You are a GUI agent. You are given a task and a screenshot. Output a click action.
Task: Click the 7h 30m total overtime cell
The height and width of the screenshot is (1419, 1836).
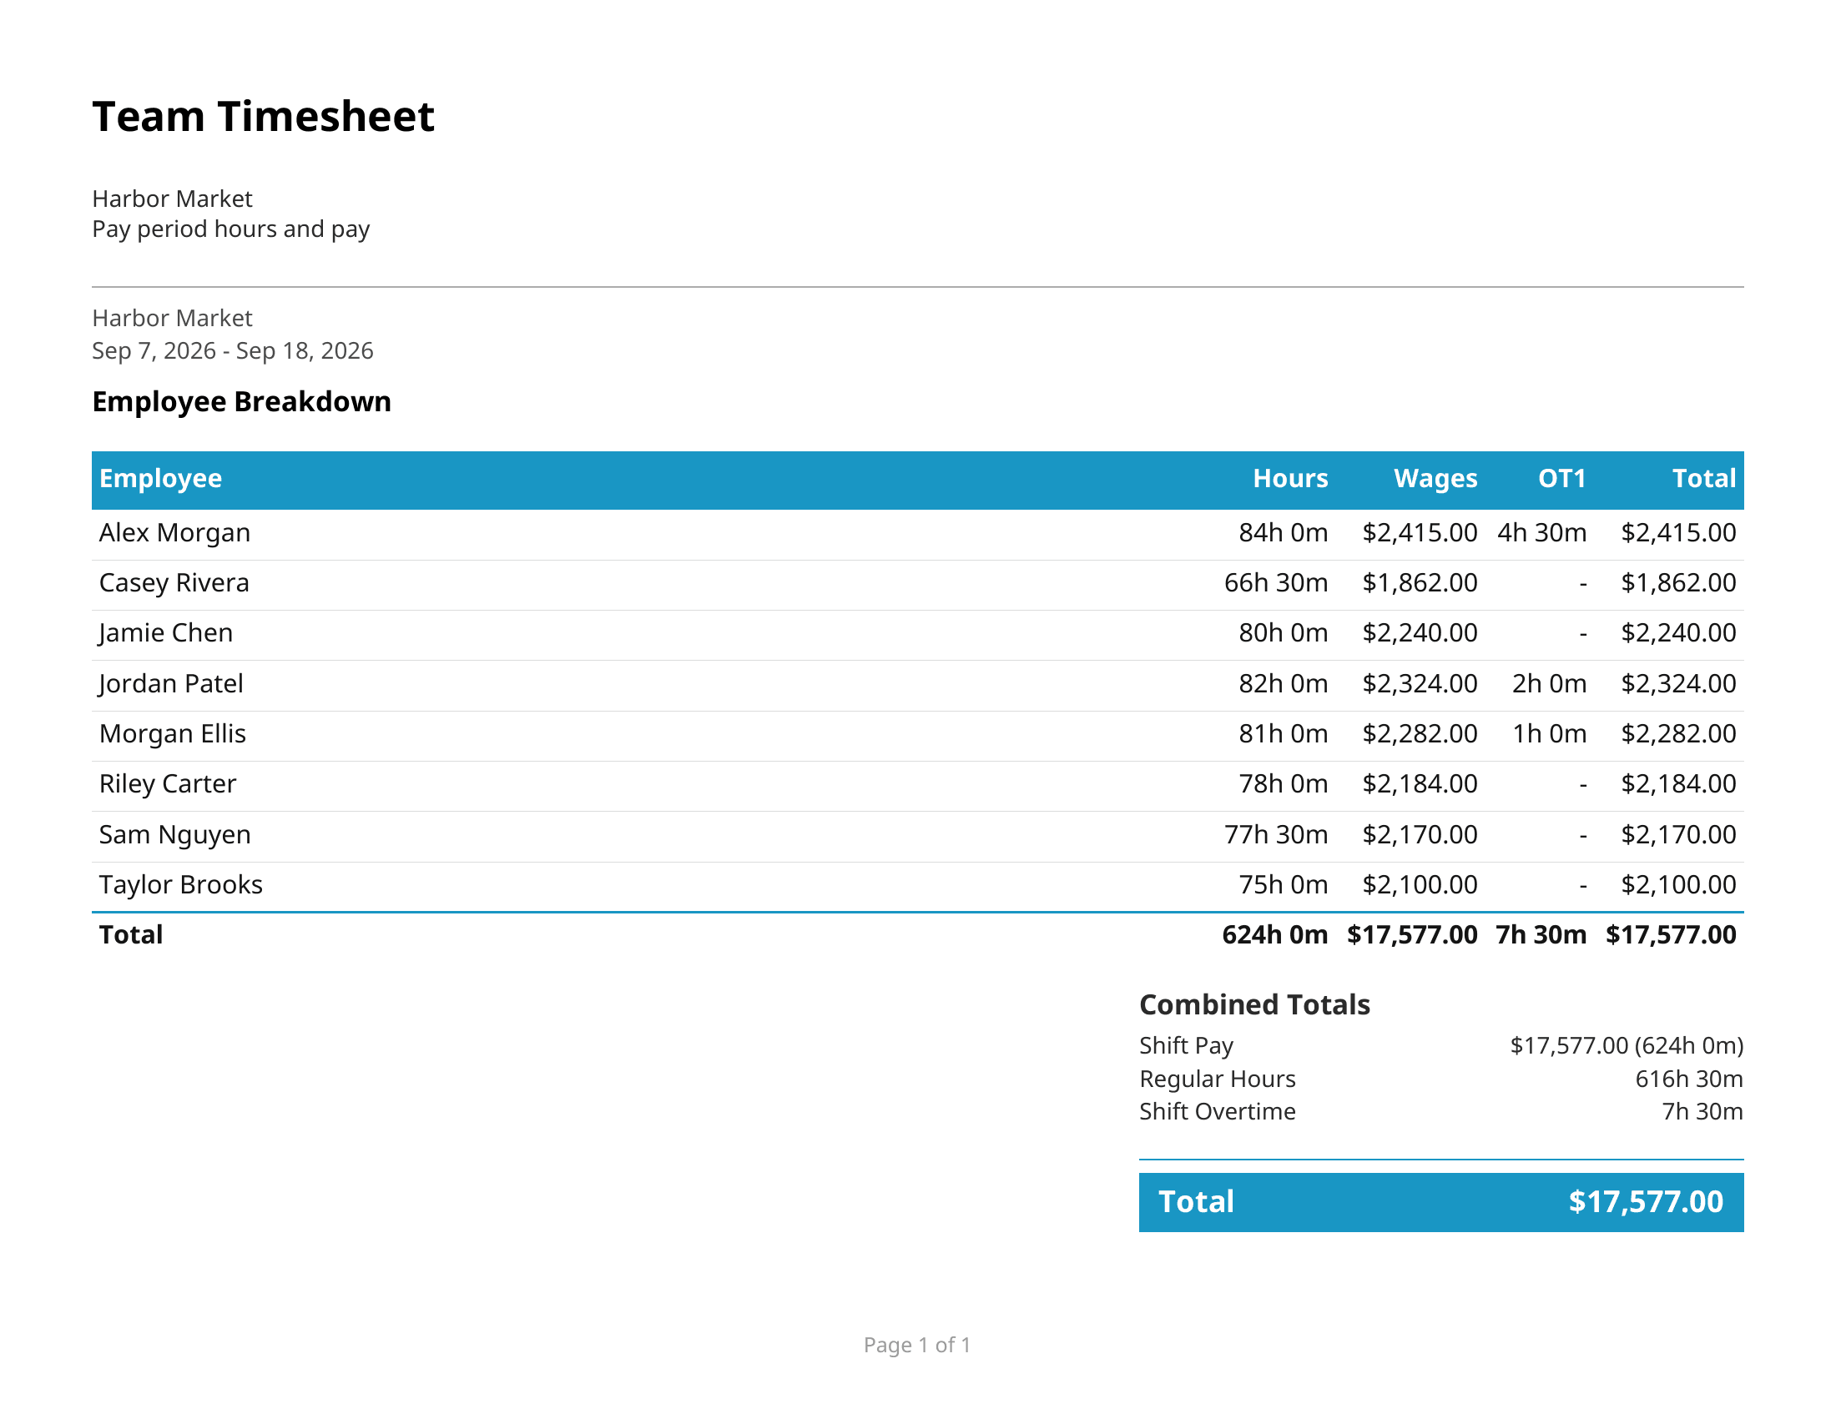click(1541, 935)
